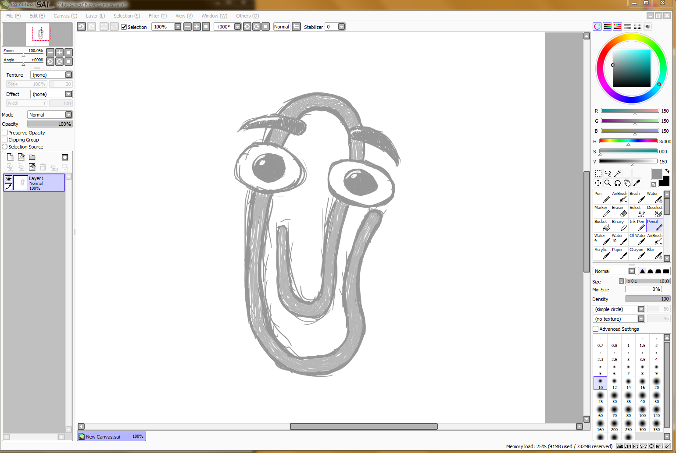Select the Crayon tool
Image resolution: width=676 pixels, height=453 pixels.
click(x=637, y=253)
